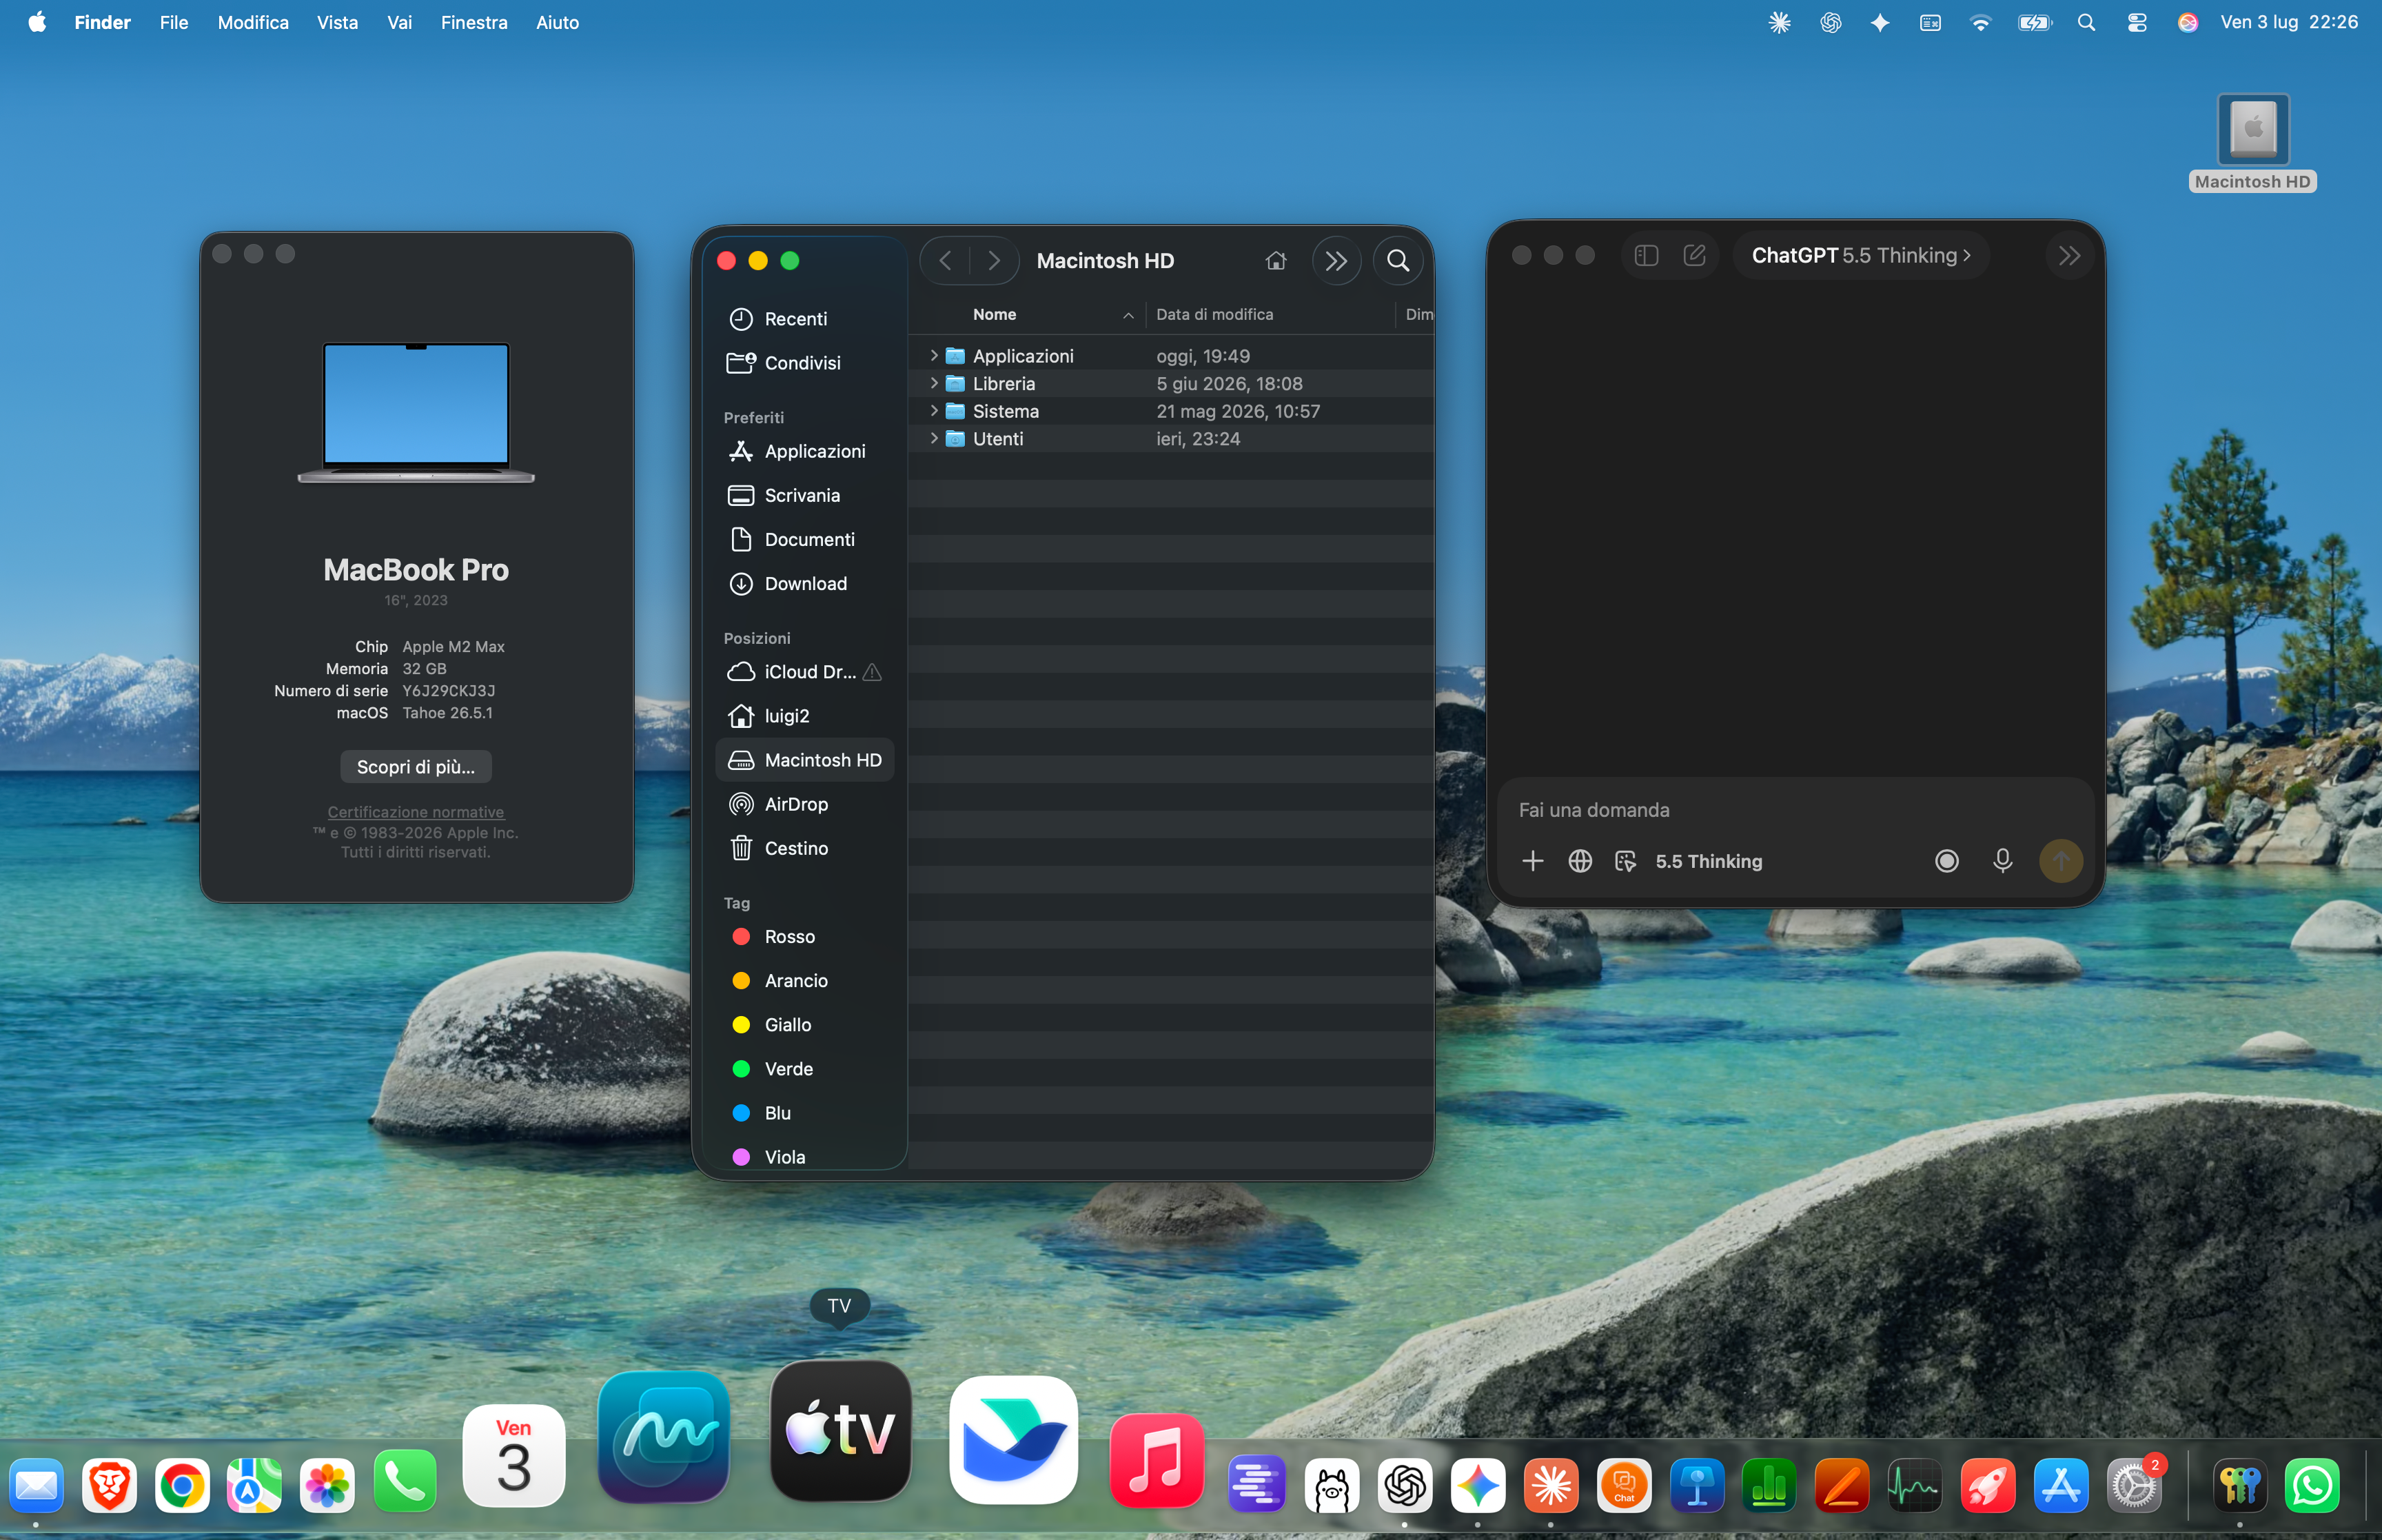The height and width of the screenshot is (1540, 2382).
Task: Click Scopri di più button
Action: coord(416,767)
